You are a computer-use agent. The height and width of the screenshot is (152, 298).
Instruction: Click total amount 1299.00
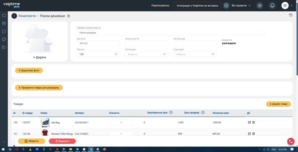pyautogui.click(x=217, y=123)
